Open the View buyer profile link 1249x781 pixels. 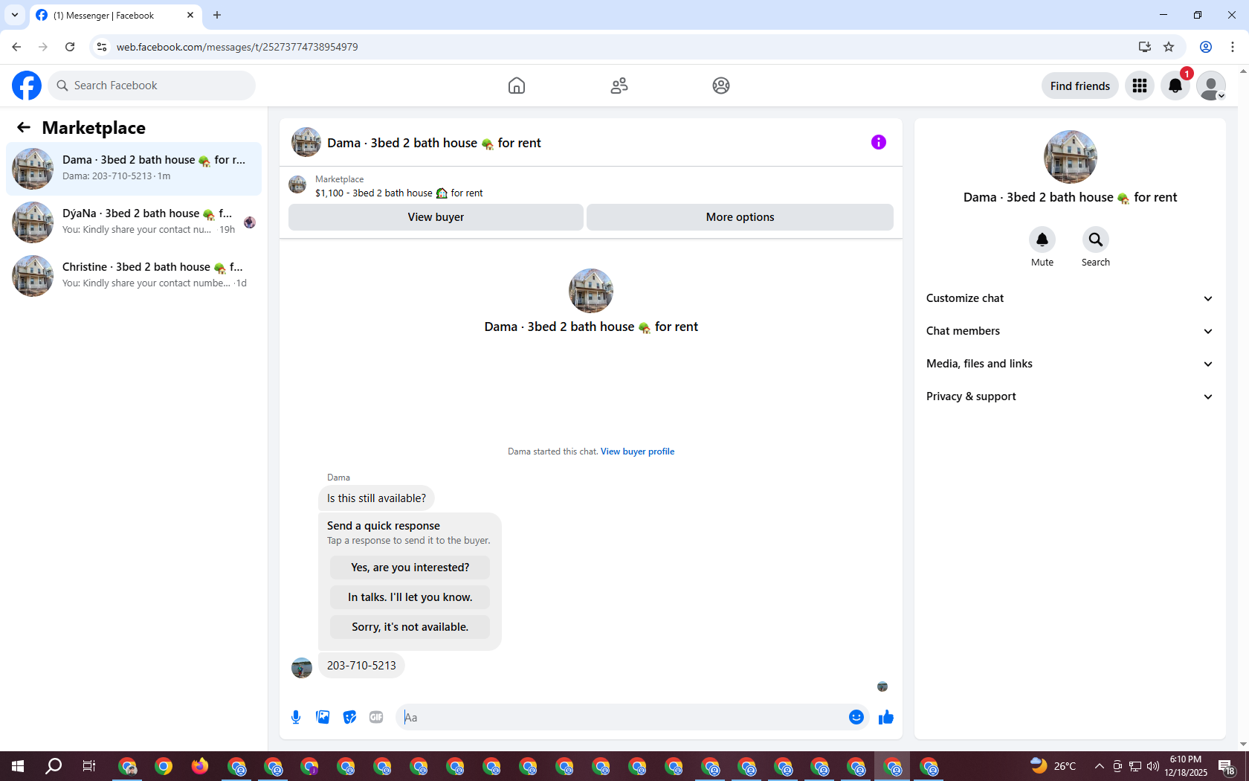tap(637, 451)
